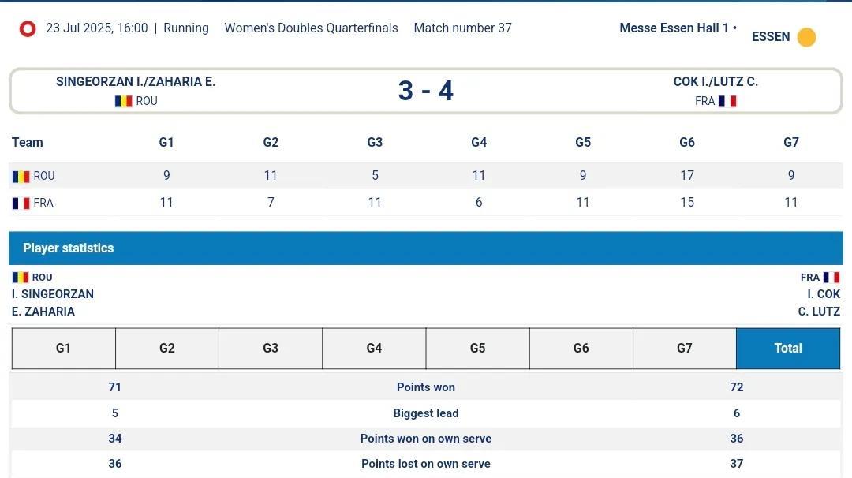Viewport: 852px width, 478px height.
Task: Click the Messe Essen Hall 1 venue
Action: (674, 28)
